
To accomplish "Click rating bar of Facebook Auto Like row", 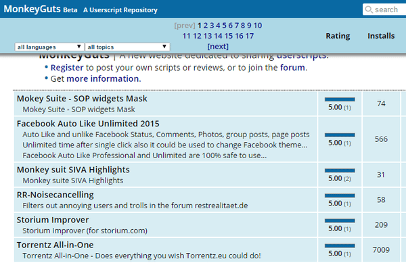I will click(x=340, y=135).
